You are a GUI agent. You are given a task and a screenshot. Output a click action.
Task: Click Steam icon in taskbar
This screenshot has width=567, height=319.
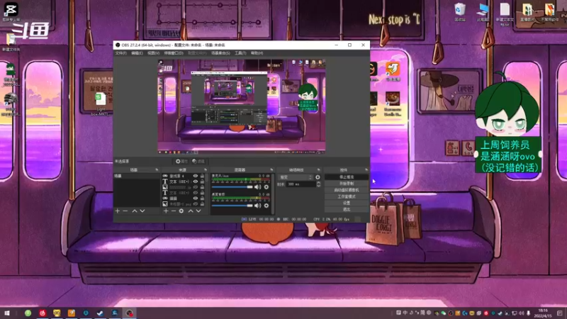pyautogui.click(x=100, y=313)
